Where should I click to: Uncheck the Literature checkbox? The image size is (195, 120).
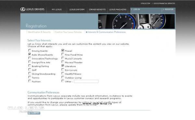click(x=63, y=66)
